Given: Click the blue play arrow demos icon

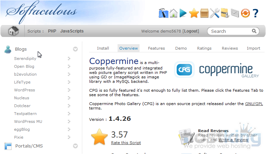Looking at the screenshot, I should click(x=183, y=13).
